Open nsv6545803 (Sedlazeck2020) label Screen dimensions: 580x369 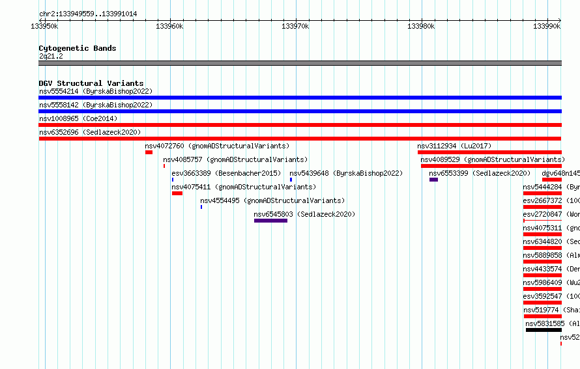click(x=304, y=214)
